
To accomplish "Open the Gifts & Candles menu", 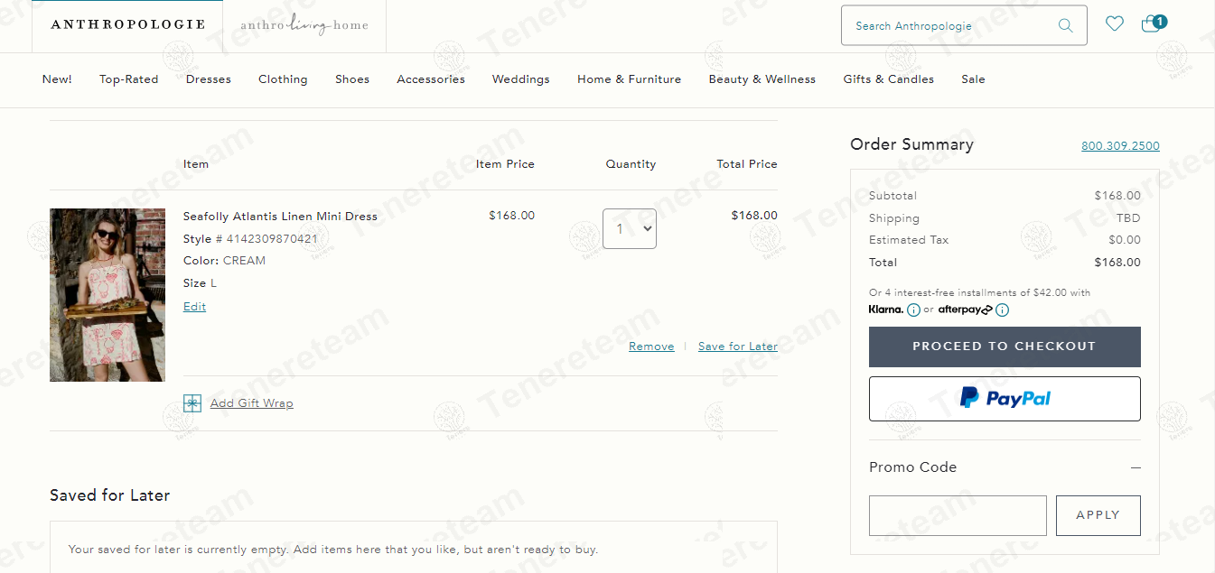I will (x=889, y=79).
